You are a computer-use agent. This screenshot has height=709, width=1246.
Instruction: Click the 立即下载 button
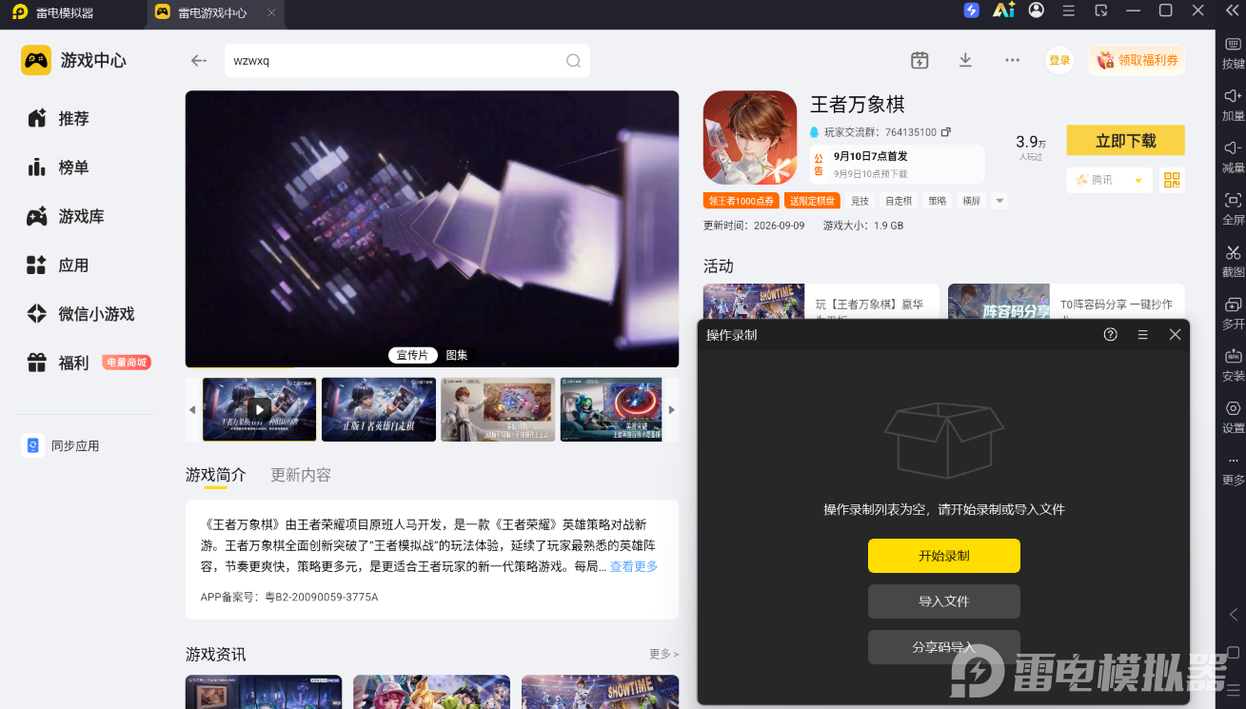pos(1125,140)
